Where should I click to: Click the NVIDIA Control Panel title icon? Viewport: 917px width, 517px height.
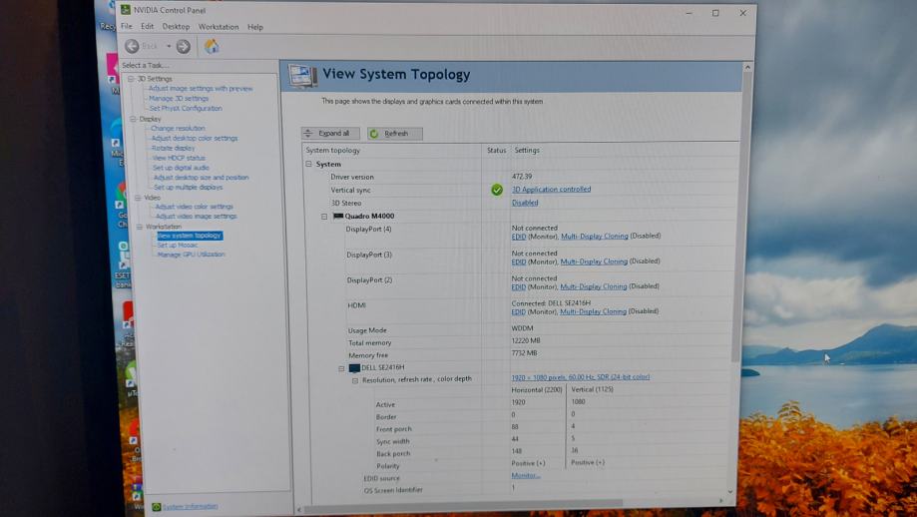click(x=125, y=9)
